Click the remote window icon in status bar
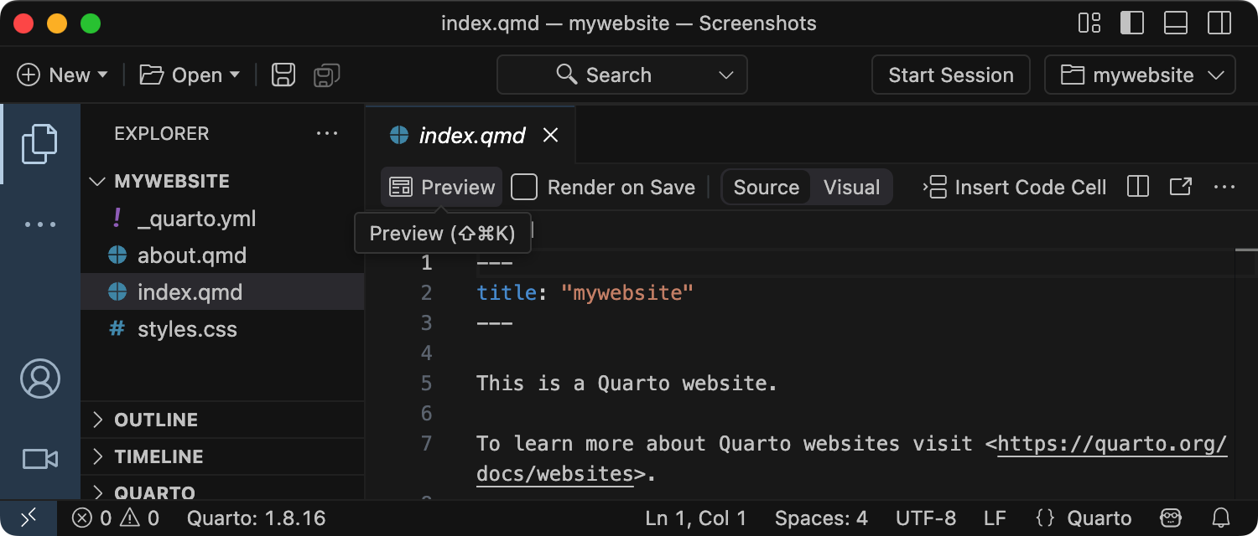This screenshot has width=1258, height=536. (28, 518)
